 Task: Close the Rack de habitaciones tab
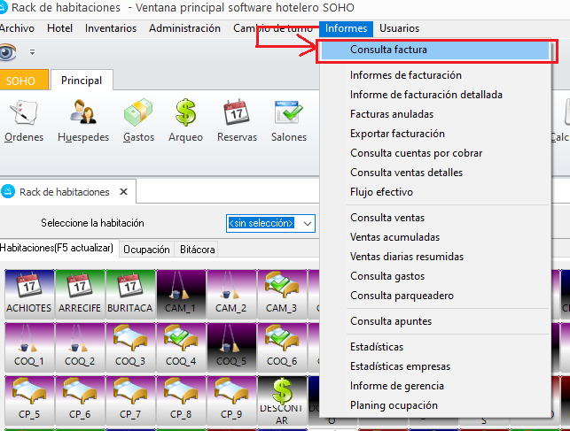click(x=124, y=191)
